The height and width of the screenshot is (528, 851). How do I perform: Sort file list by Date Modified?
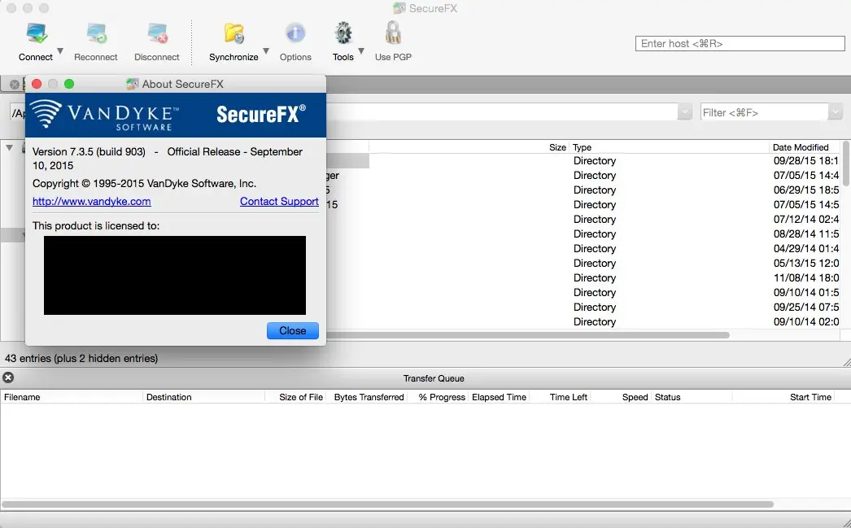[x=801, y=147]
